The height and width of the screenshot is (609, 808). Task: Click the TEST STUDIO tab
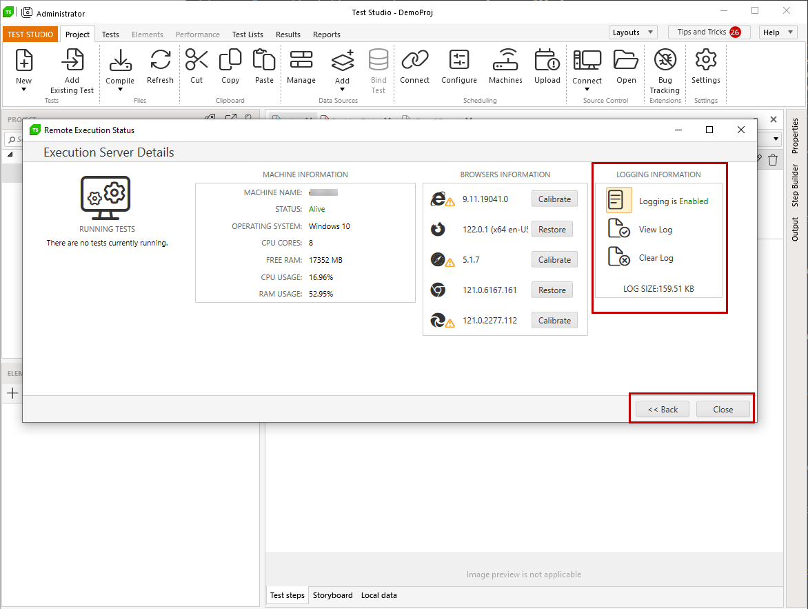click(x=30, y=34)
